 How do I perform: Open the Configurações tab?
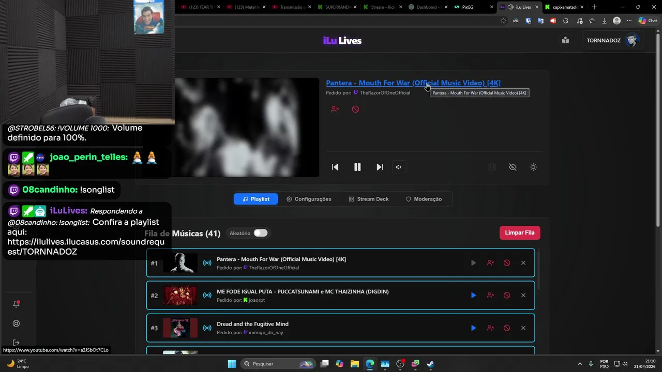click(309, 199)
